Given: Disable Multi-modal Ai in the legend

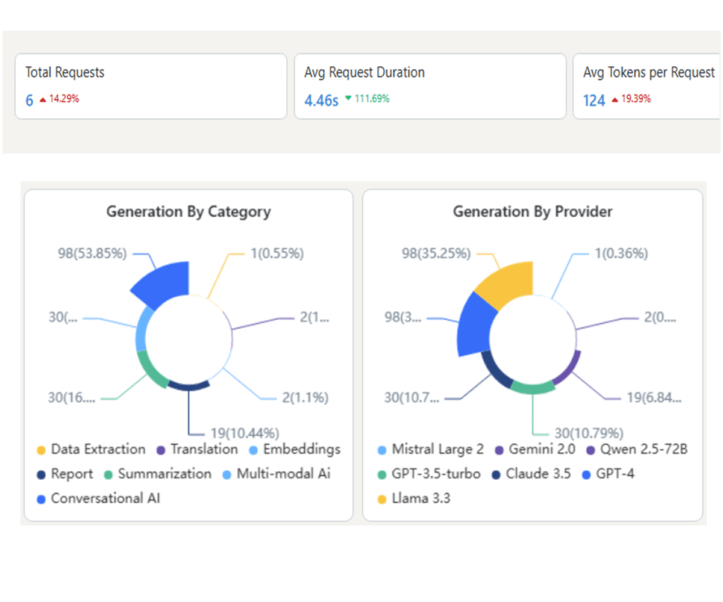Looking at the screenshot, I should tap(277, 474).
